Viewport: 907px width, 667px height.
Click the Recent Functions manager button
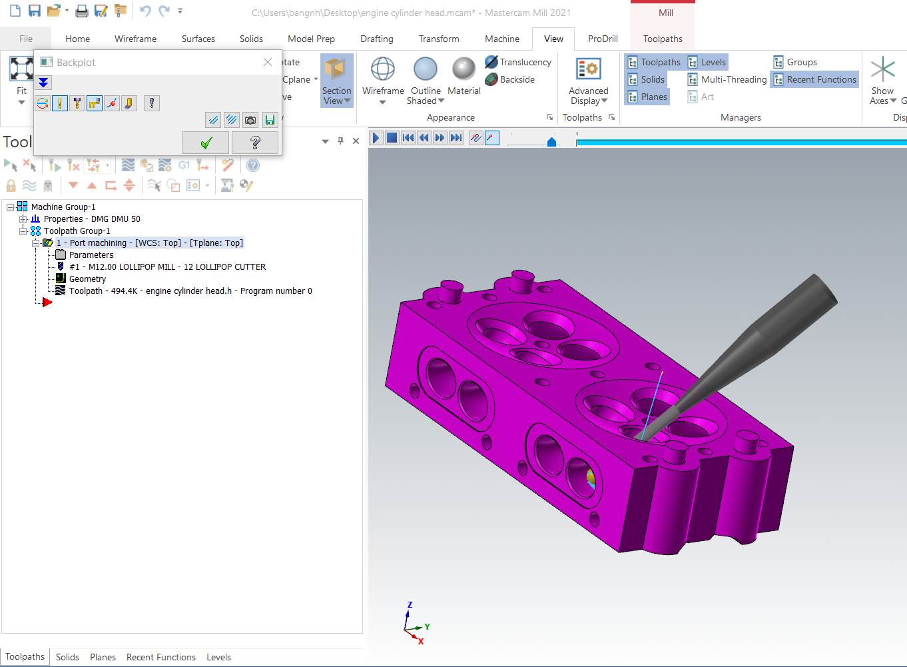point(815,79)
